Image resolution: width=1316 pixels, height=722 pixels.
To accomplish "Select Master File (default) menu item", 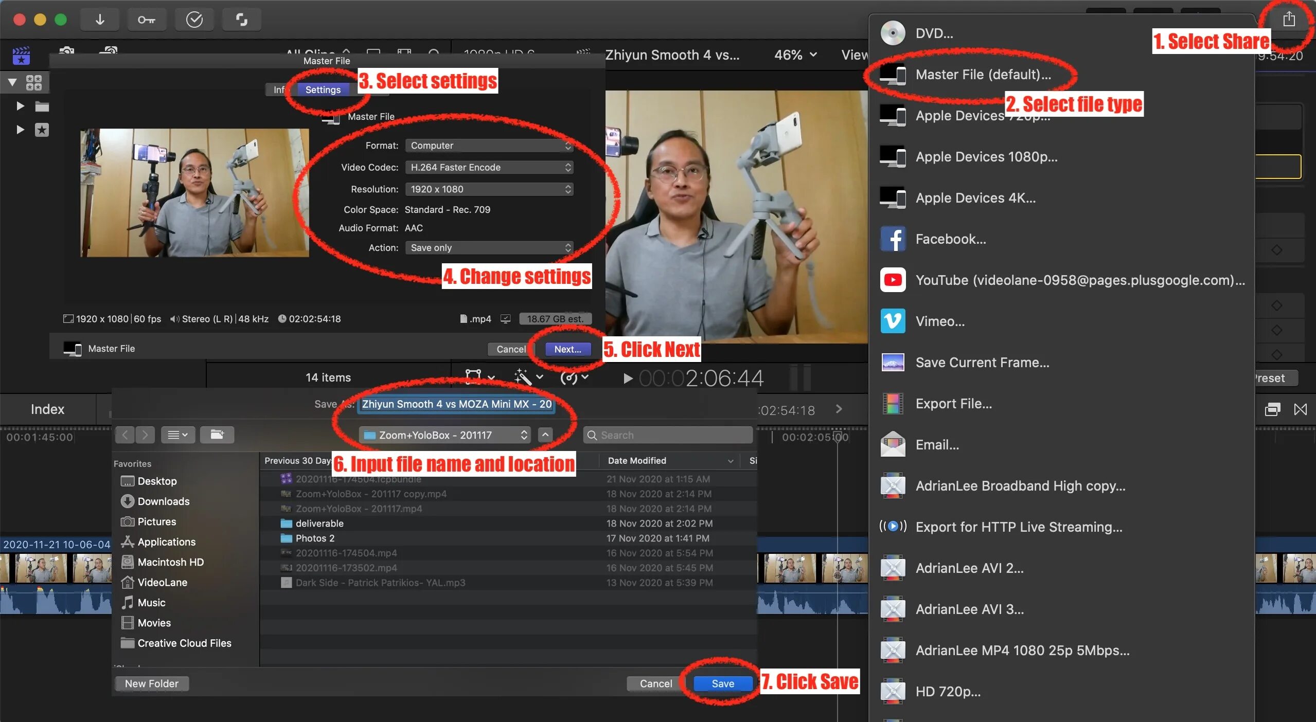I will 983,75.
